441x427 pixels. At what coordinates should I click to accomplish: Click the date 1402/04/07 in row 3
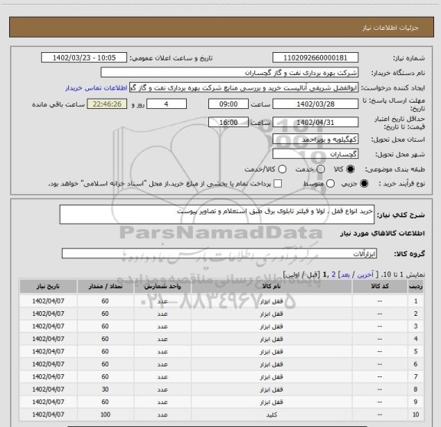pos(48,326)
